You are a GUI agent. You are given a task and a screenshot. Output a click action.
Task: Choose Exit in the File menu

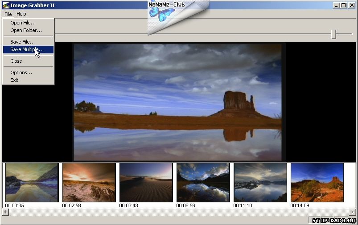[x=29, y=80]
